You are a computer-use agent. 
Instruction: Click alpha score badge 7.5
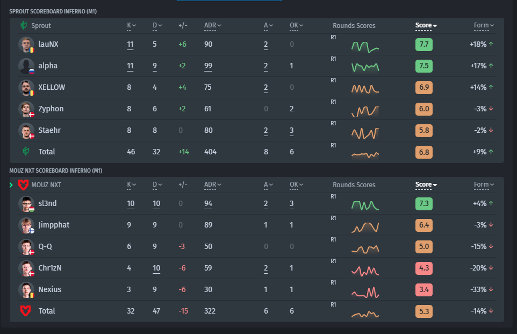point(423,66)
